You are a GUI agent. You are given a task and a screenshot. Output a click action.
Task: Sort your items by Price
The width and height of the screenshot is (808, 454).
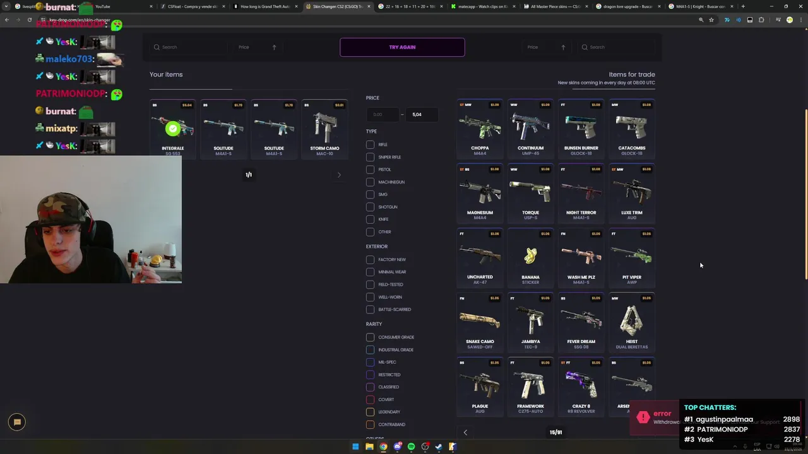pyautogui.click(x=244, y=47)
